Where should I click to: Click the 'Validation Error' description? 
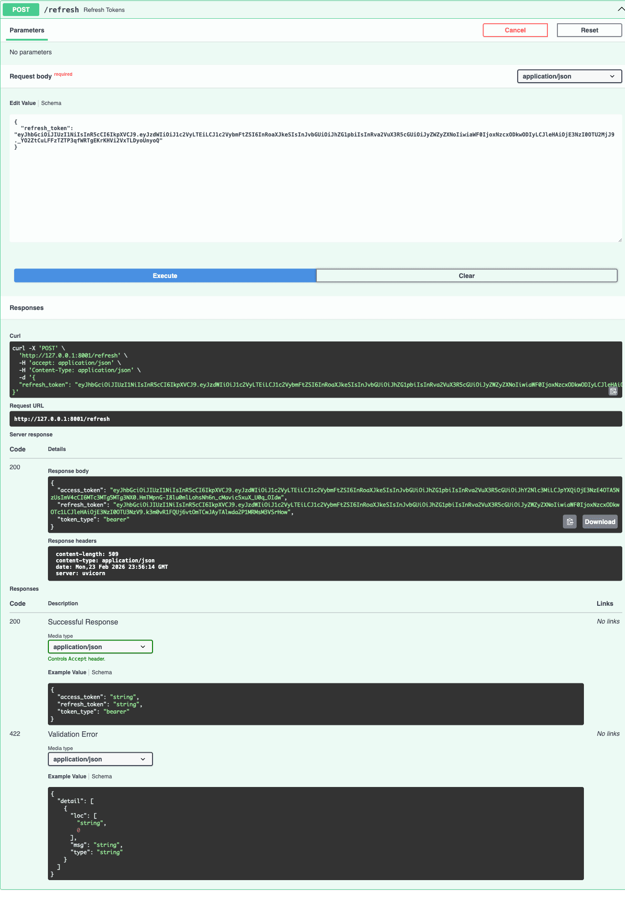click(73, 734)
